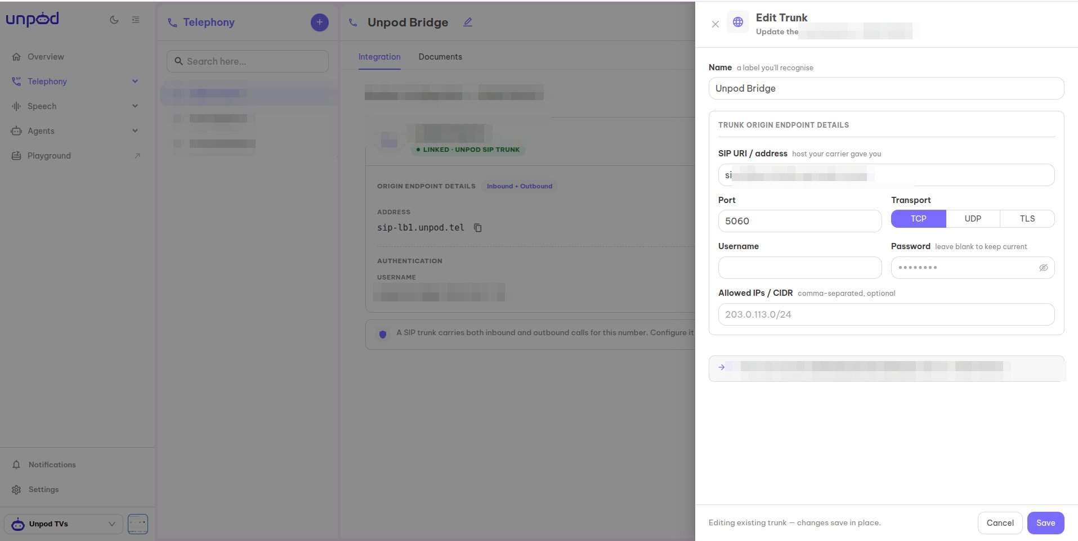
Task: Click the shield info icon
Action: pos(383,334)
